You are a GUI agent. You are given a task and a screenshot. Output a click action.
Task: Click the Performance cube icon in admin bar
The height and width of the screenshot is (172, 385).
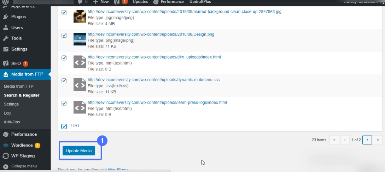click(x=156, y=2)
